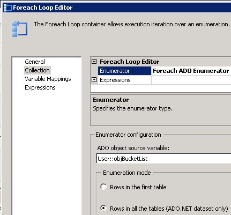Click the Foreach Loop Editor window title

[43, 8]
